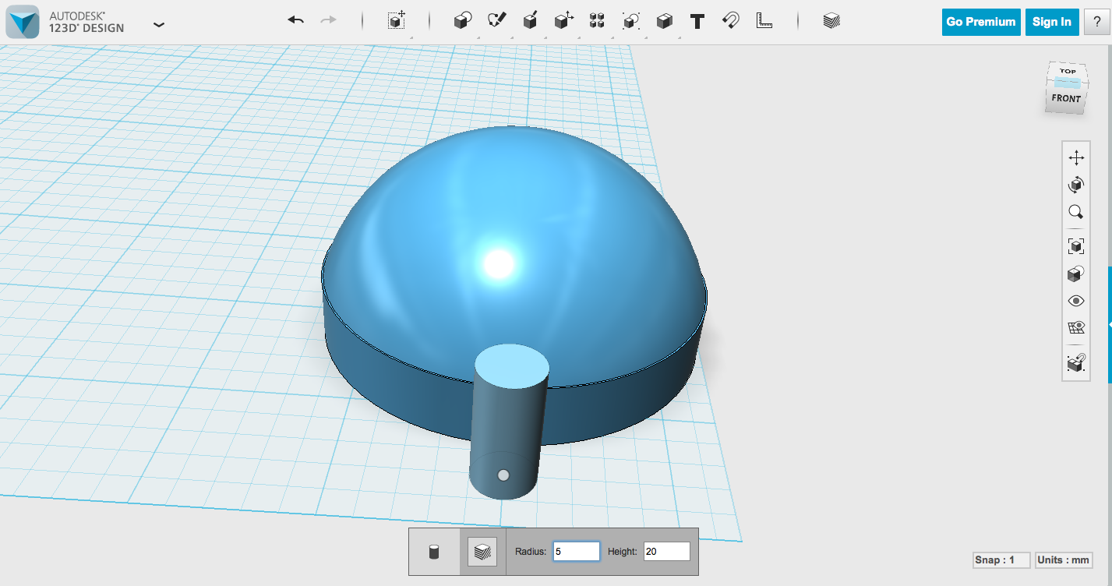Open the Construct tool
This screenshot has height=586, width=1112.
point(531,20)
